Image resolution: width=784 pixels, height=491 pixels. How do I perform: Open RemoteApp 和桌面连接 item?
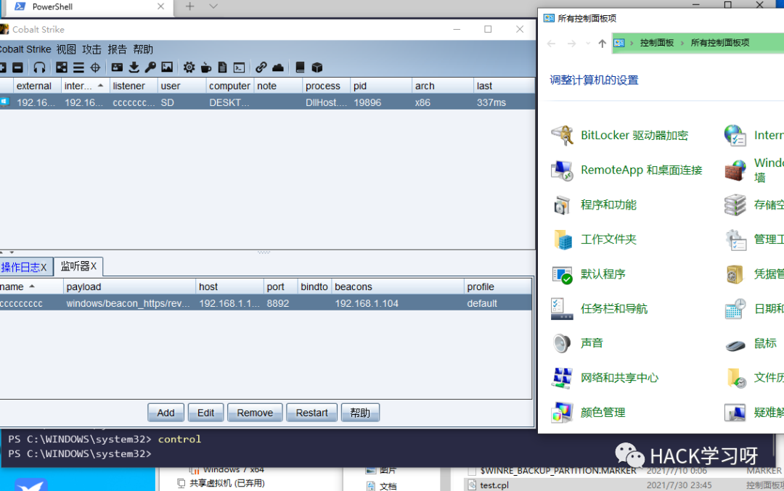click(626, 170)
